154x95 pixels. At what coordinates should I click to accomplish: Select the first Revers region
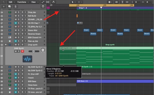tap(93, 34)
